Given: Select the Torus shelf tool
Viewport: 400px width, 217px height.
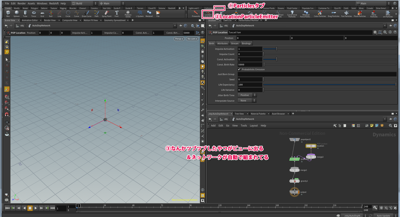Looking at the screenshot, I should (x=34, y=14).
